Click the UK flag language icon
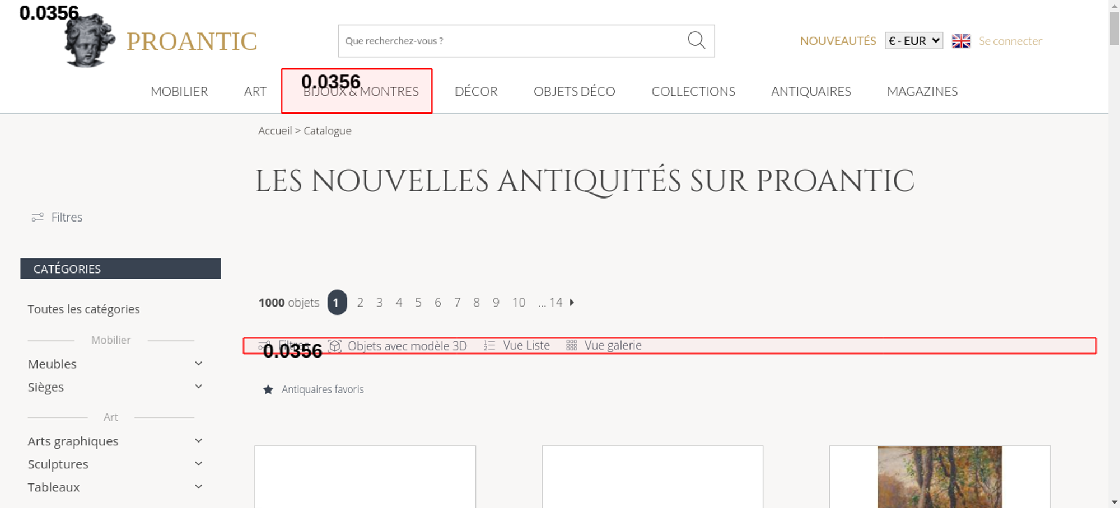Screen dimensions: 1120x508 961,41
